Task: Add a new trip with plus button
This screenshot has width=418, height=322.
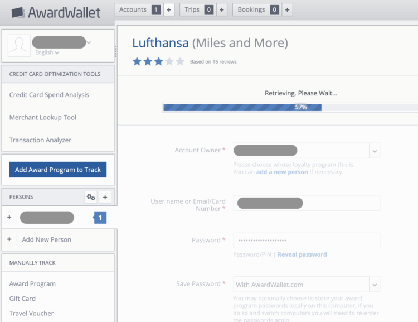Action: coord(221,10)
